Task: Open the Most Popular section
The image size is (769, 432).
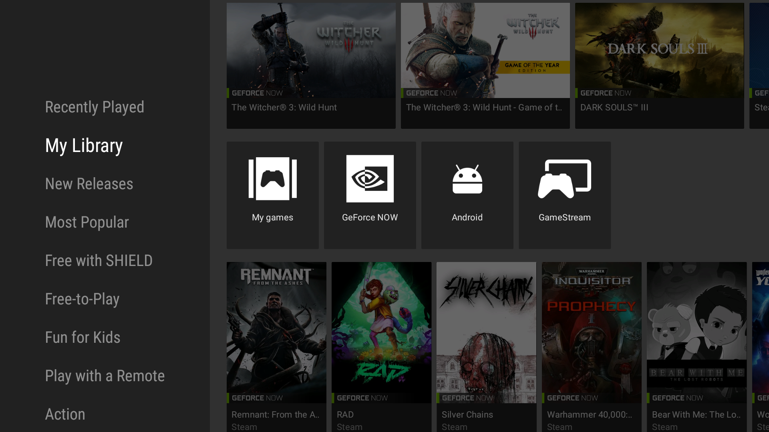Action: click(87, 222)
